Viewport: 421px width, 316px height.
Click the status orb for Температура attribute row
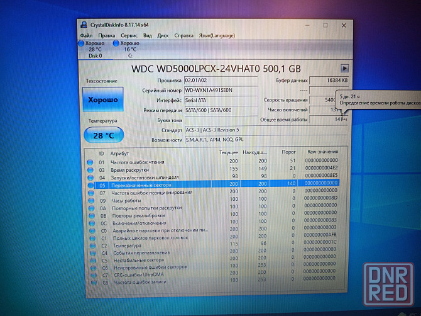[x=90, y=244]
